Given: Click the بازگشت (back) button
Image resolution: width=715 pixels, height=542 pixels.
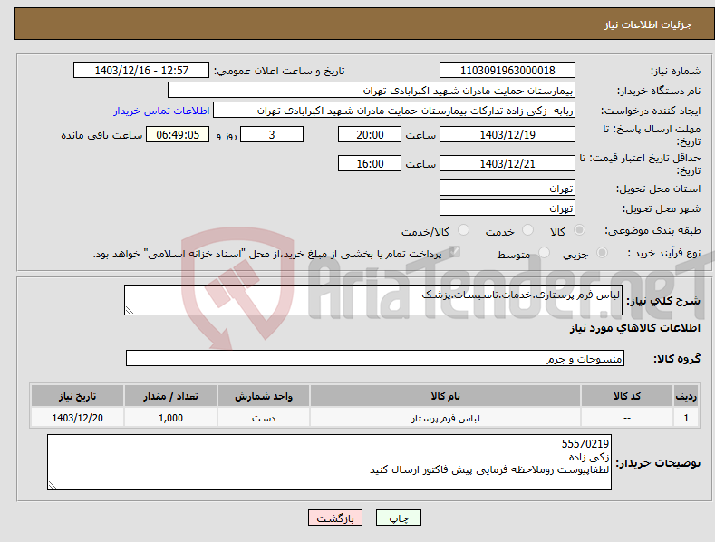Looking at the screenshot, I should pyautogui.click(x=335, y=518).
